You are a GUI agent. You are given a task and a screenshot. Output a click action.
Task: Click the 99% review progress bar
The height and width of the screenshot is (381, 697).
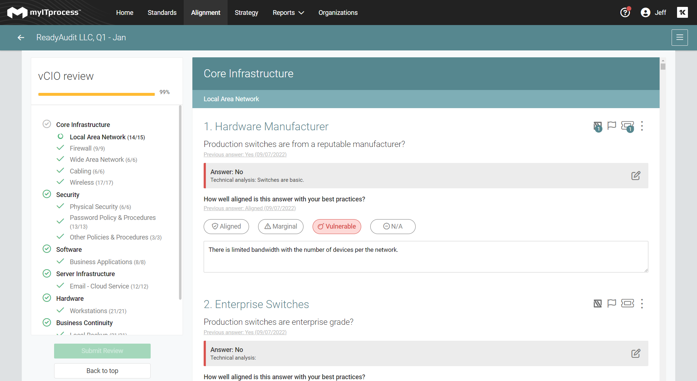[96, 94]
